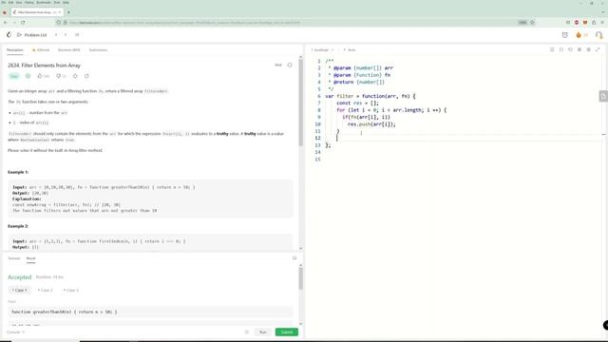Click the right-edge side panel tab icon
The height and width of the screenshot is (342, 608).
(x=603, y=96)
